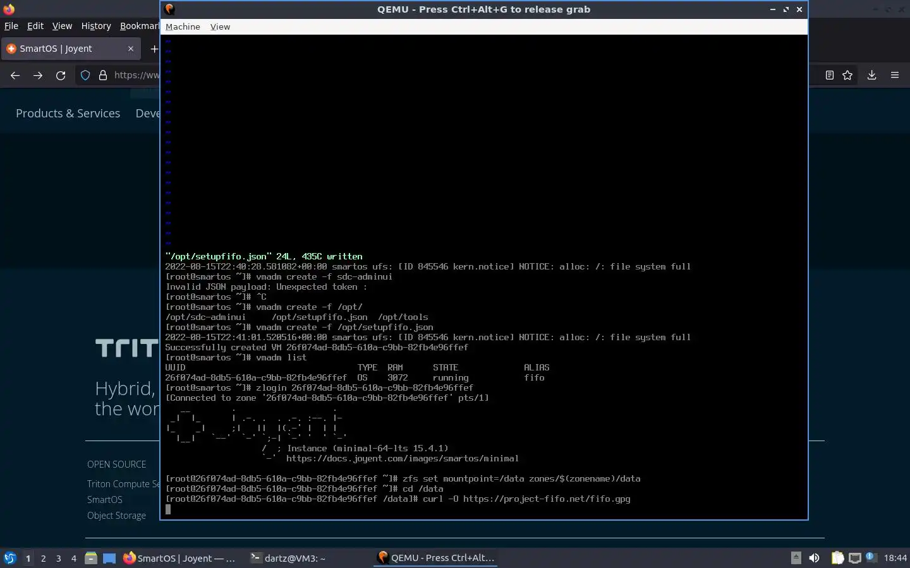Click show desktop icon in taskbar

[109, 558]
